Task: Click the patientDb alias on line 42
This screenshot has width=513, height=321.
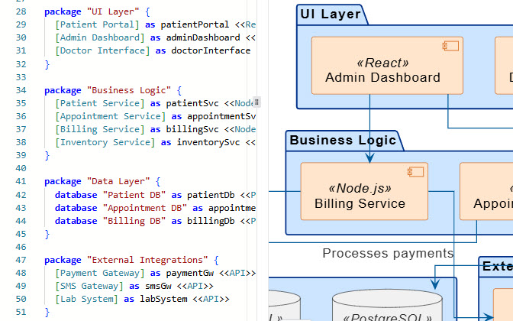Action: tap(211, 195)
